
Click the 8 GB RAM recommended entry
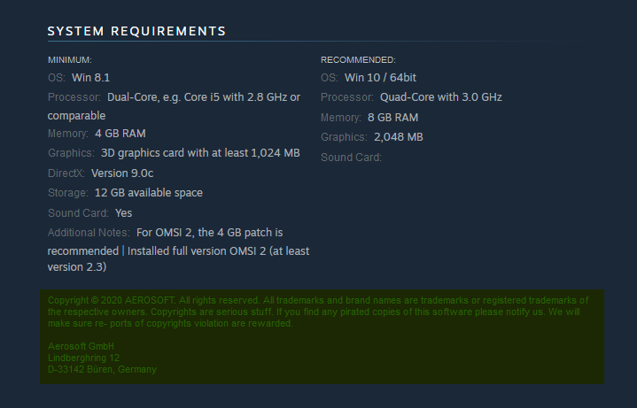[x=393, y=118]
